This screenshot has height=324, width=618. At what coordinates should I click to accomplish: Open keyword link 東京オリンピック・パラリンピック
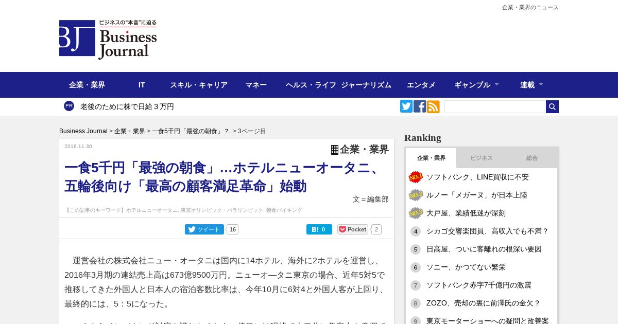222,210
